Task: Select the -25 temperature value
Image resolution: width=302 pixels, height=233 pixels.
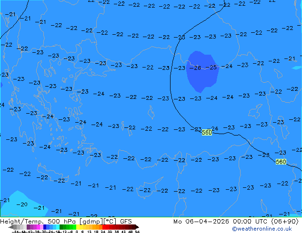Action: (211, 68)
